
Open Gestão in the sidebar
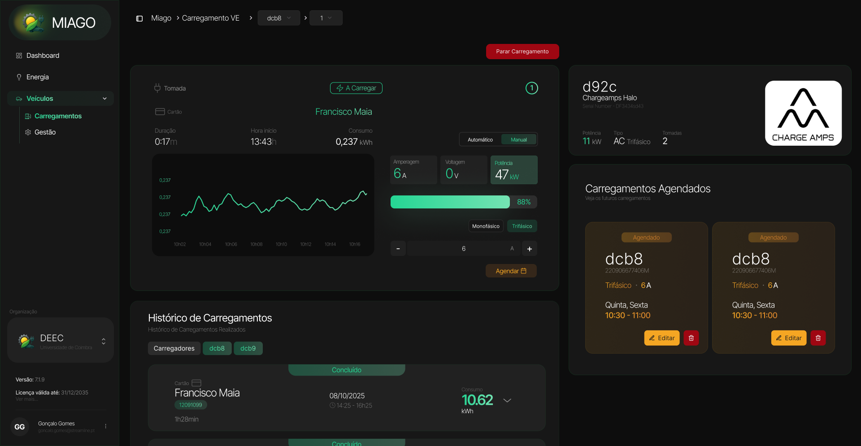[45, 132]
